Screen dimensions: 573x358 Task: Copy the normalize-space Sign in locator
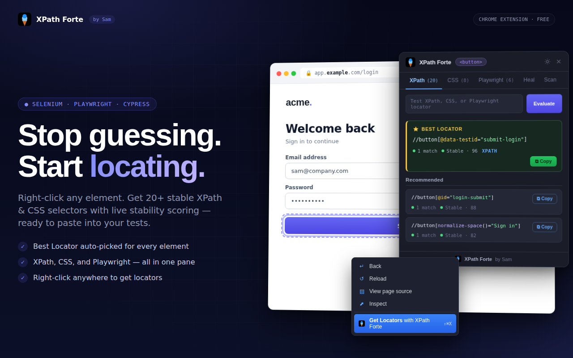(x=544, y=227)
